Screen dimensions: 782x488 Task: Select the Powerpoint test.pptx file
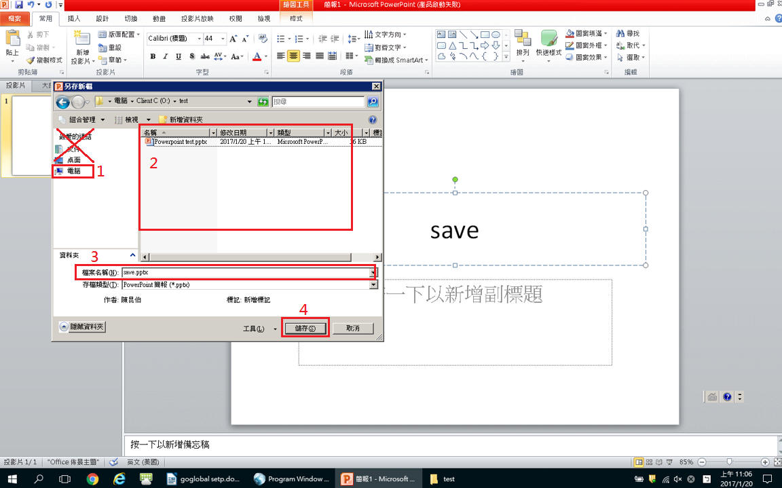tap(176, 143)
